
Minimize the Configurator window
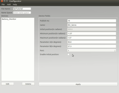coord(4,1)
